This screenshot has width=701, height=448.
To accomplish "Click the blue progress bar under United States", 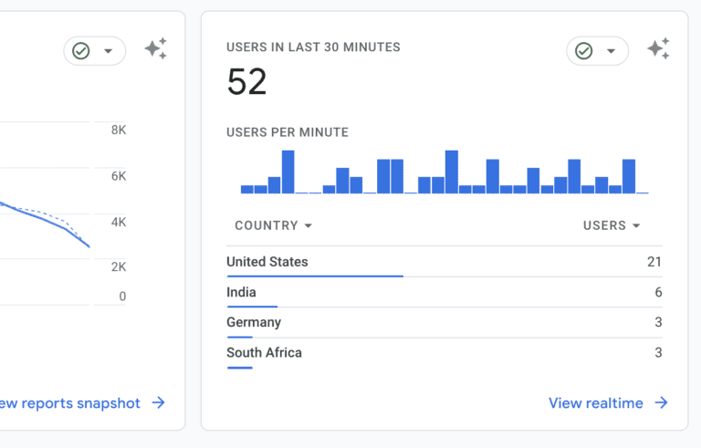I will click(314, 276).
